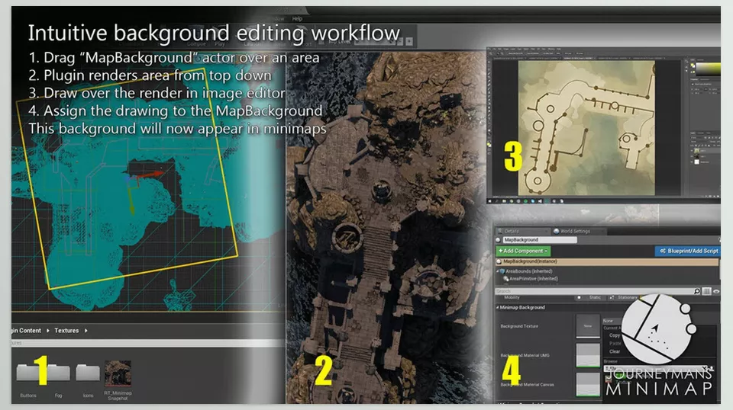This screenshot has height=410, width=733.
Task: Open the Buttons folder in Content Browser
Action: pyautogui.click(x=29, y=374)
